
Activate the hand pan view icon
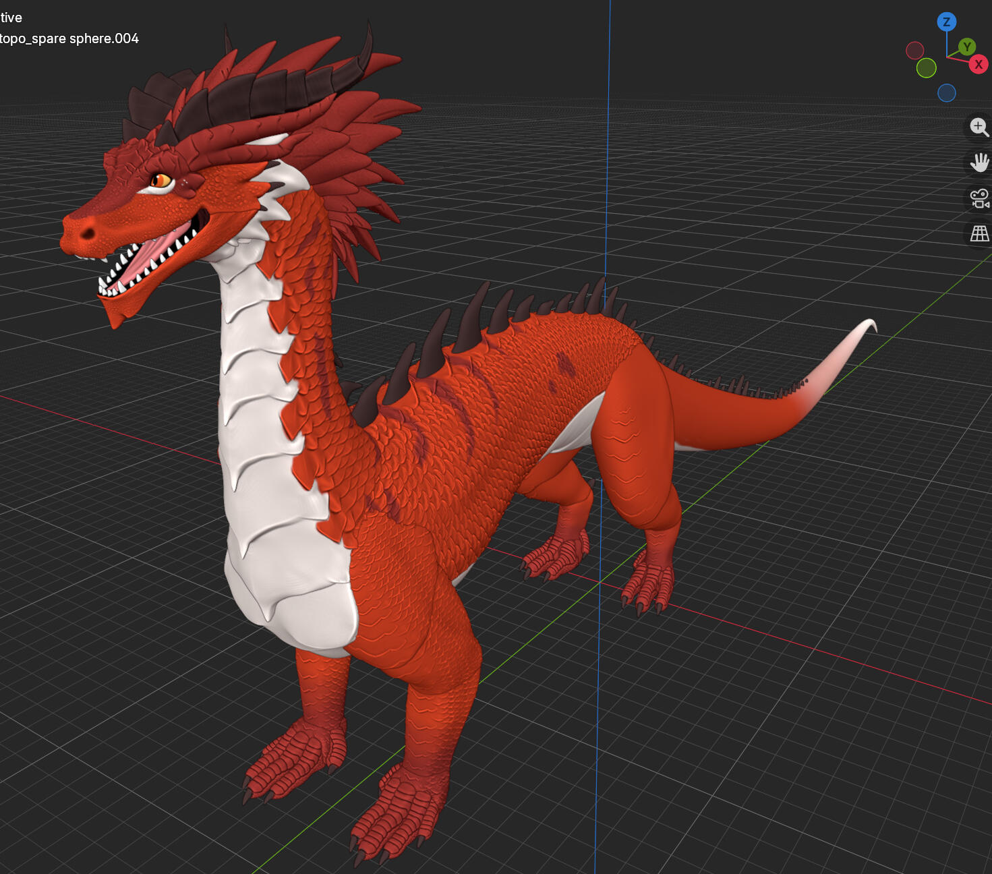(x=979, y=163)
